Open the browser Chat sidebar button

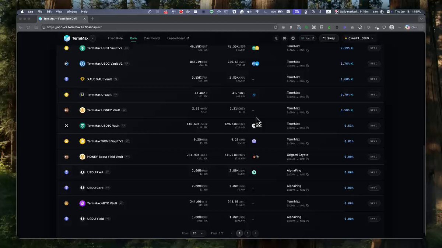point(411,27)
